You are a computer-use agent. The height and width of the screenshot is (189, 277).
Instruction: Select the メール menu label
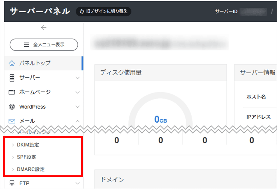[27, 121]
